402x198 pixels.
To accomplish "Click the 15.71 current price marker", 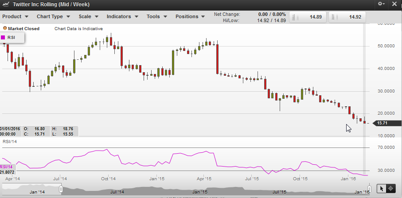I will point(386,123).
